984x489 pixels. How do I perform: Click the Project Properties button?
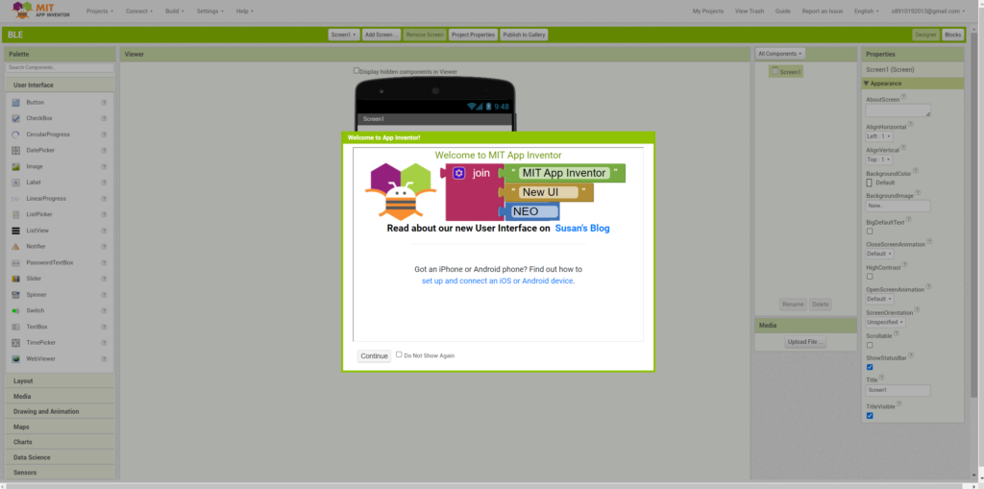click(473, 35)
